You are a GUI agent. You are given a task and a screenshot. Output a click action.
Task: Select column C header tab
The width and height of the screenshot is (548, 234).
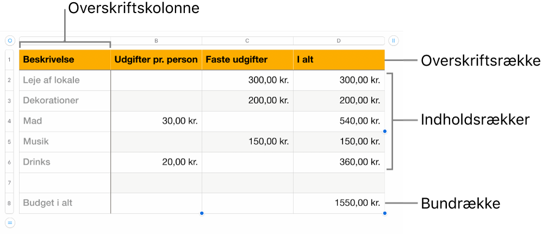click(247, 41)
